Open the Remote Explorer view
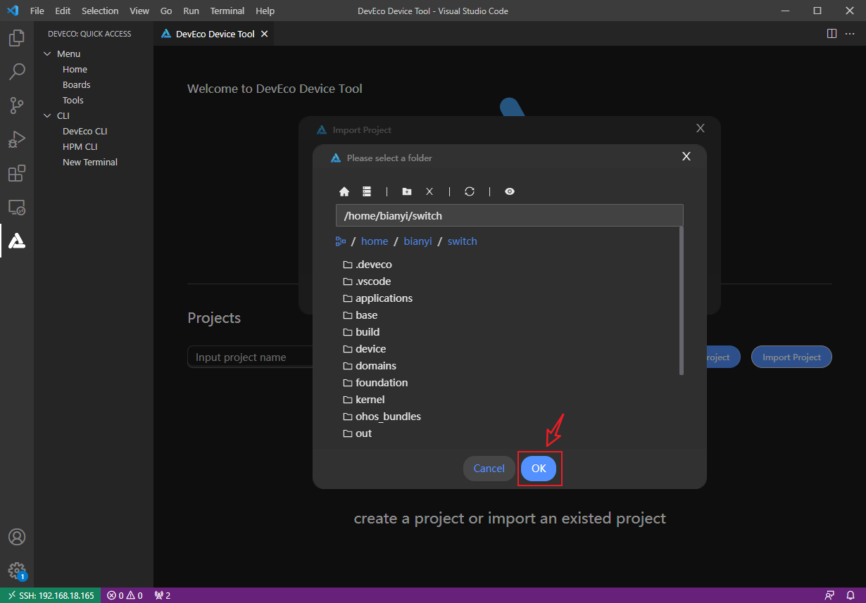Screen dimensions: 866x603 (17, 208)
